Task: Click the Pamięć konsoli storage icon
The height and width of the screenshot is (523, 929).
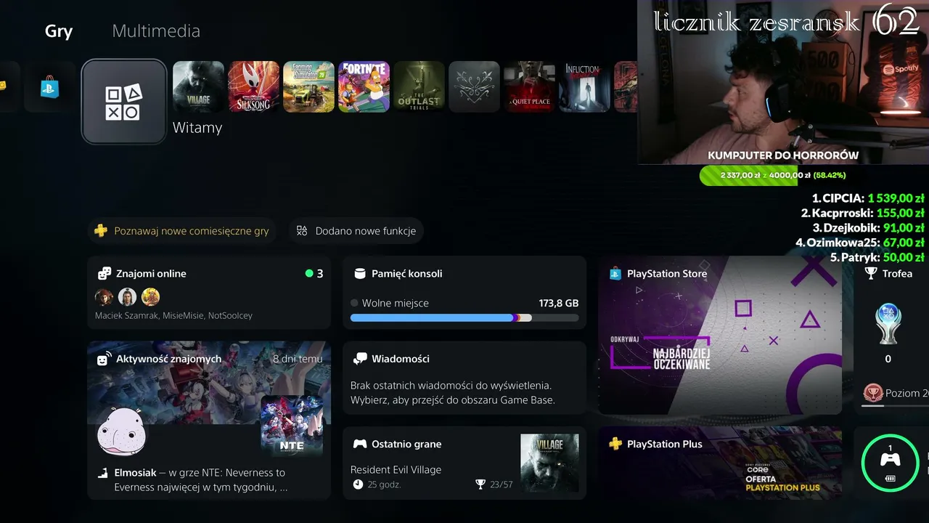Action: 359,274
